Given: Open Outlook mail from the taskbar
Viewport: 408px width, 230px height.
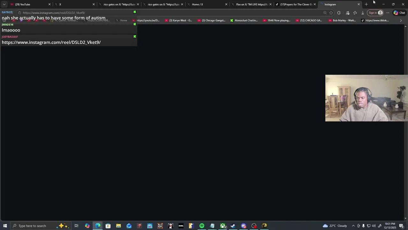Looking at the screenshot, I should (x=129, y=226).
